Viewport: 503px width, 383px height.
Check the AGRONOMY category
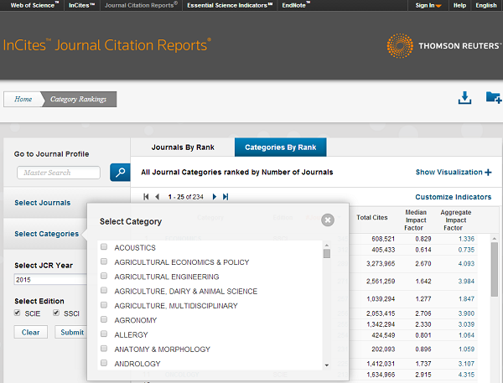tap(104, 319)
